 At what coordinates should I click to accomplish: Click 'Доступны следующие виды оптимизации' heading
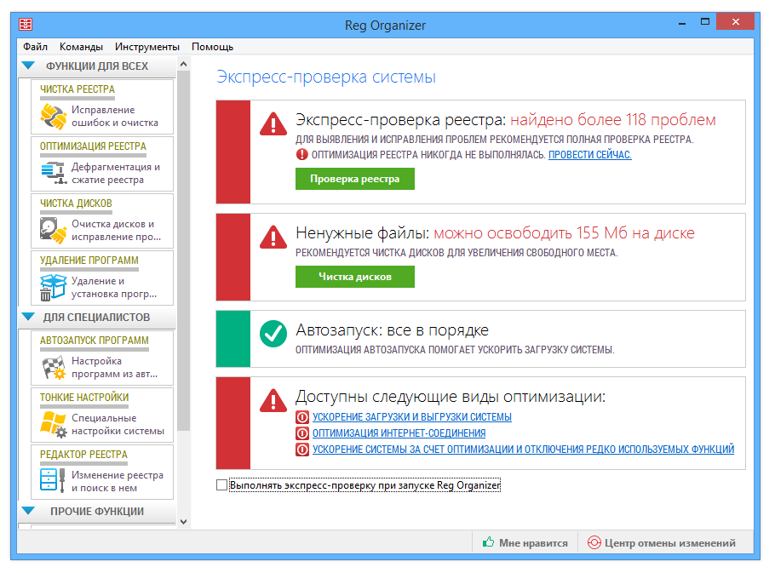451,396
